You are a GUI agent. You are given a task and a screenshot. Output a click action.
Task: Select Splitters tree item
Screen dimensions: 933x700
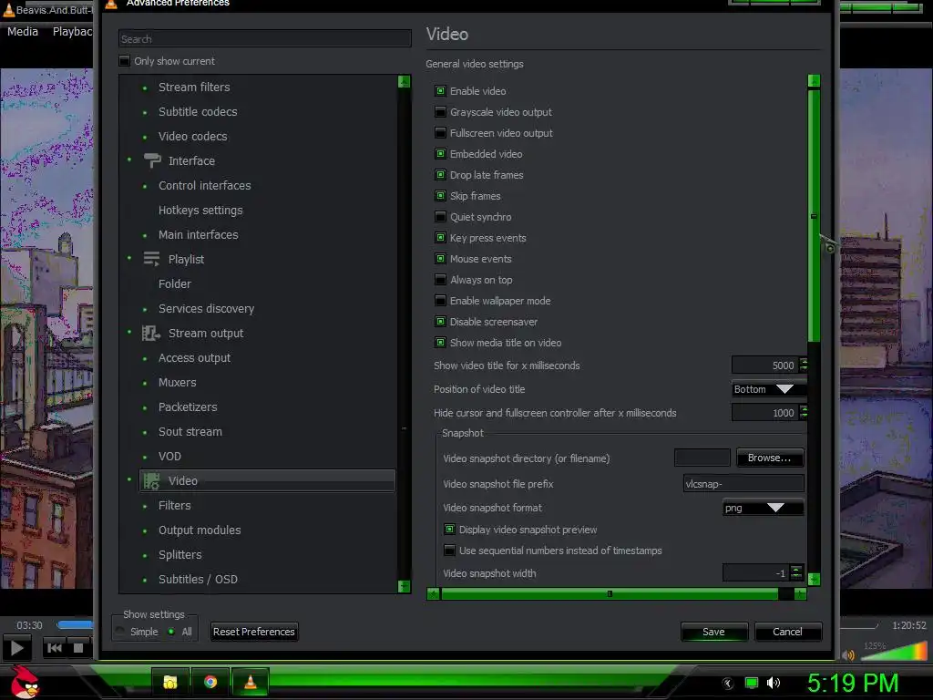pos(179,555)
